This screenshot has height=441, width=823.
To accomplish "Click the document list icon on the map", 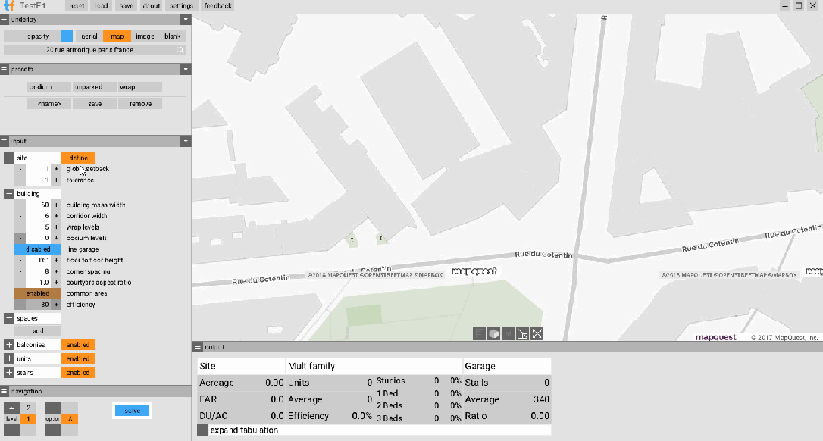I will click(479, 333).
